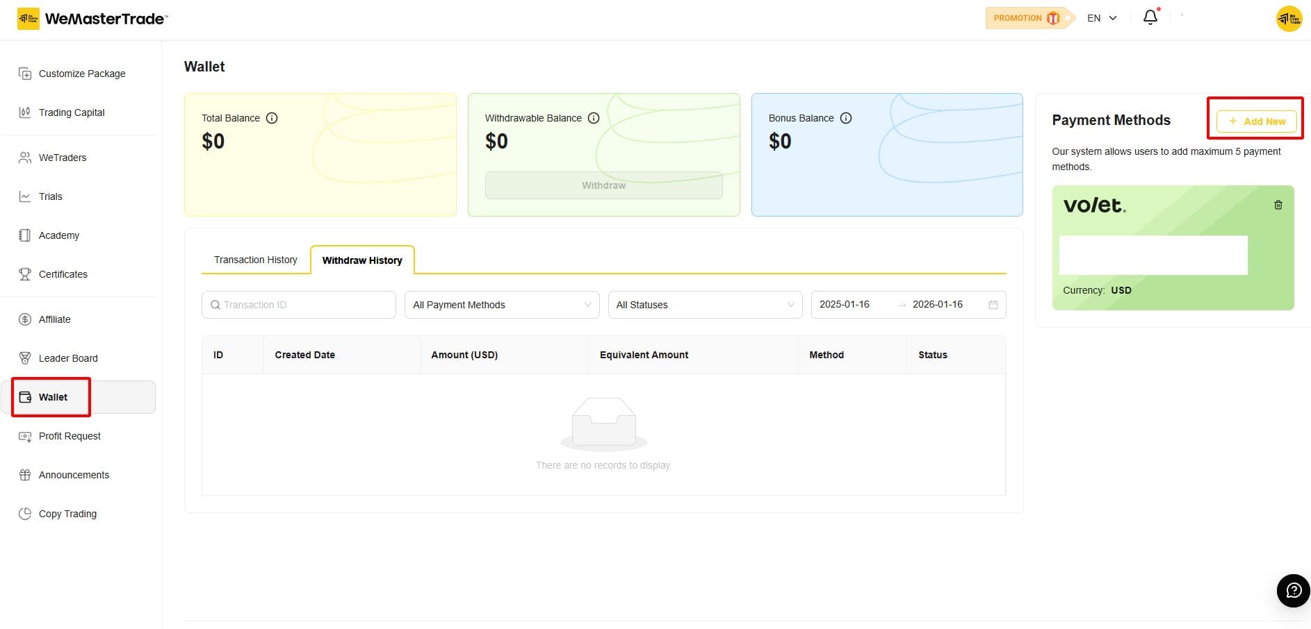Select the Withdraw History tab
This screenshot has width=1311, height=629.
[361, 260]
